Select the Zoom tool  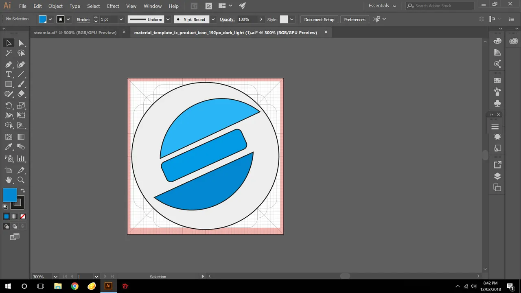click(x=21, y=180)
